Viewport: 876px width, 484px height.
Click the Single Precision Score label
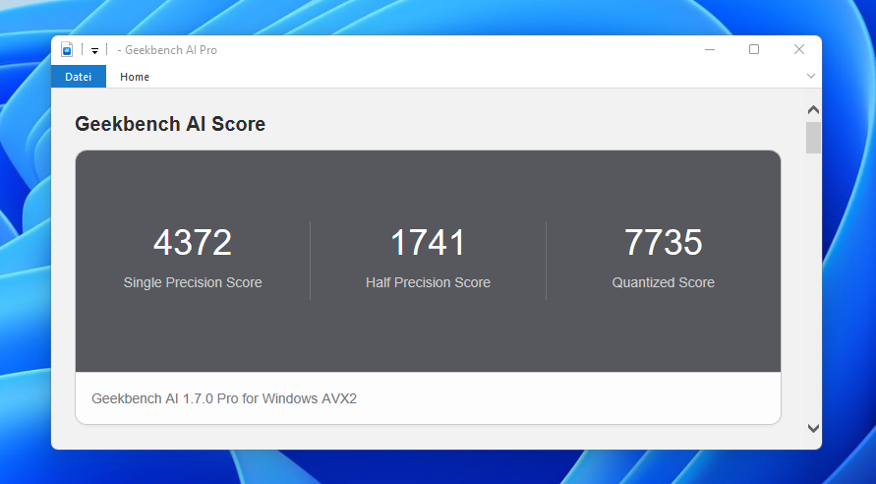(193, 282)
